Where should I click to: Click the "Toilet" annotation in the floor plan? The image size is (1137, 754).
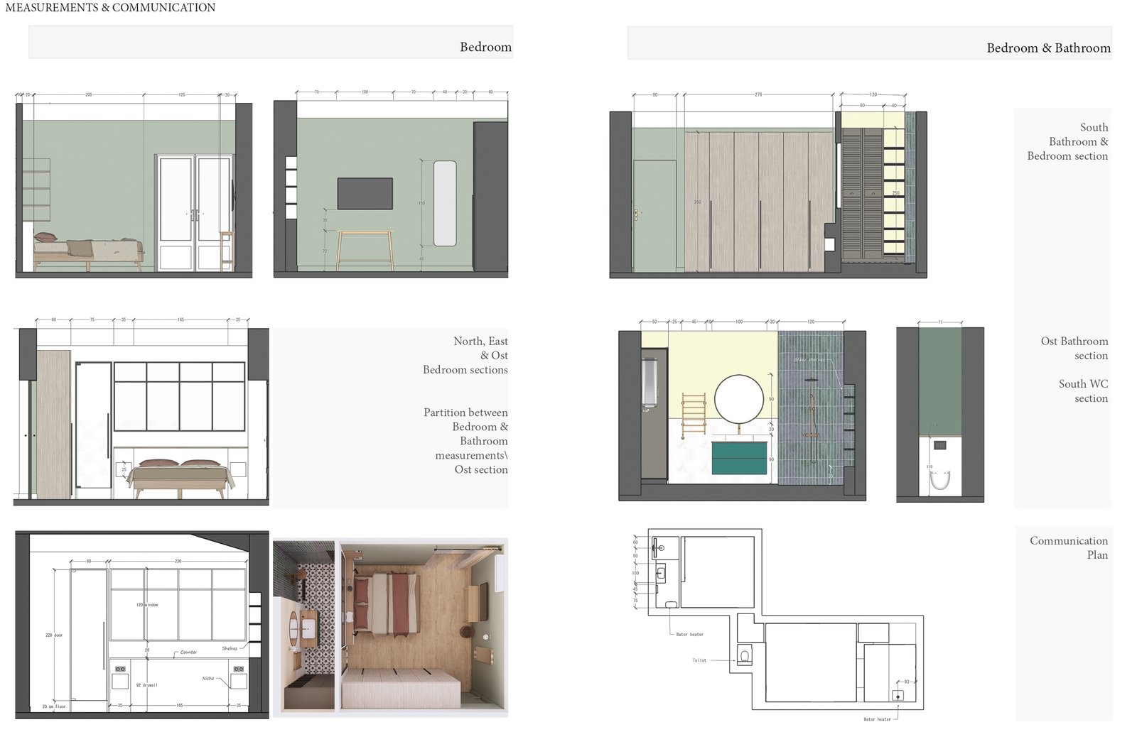[699, 660]
